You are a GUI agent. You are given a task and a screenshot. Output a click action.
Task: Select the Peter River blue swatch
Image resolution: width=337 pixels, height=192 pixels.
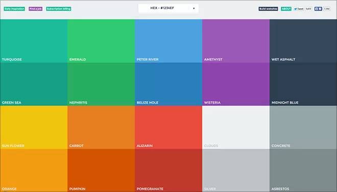pyautogui.click(x=168, y=41)
